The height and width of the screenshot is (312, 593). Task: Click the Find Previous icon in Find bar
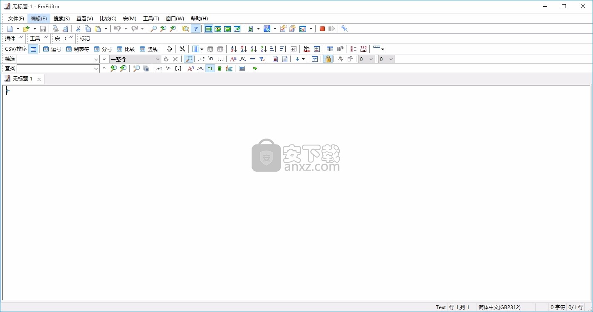point(113,68)
